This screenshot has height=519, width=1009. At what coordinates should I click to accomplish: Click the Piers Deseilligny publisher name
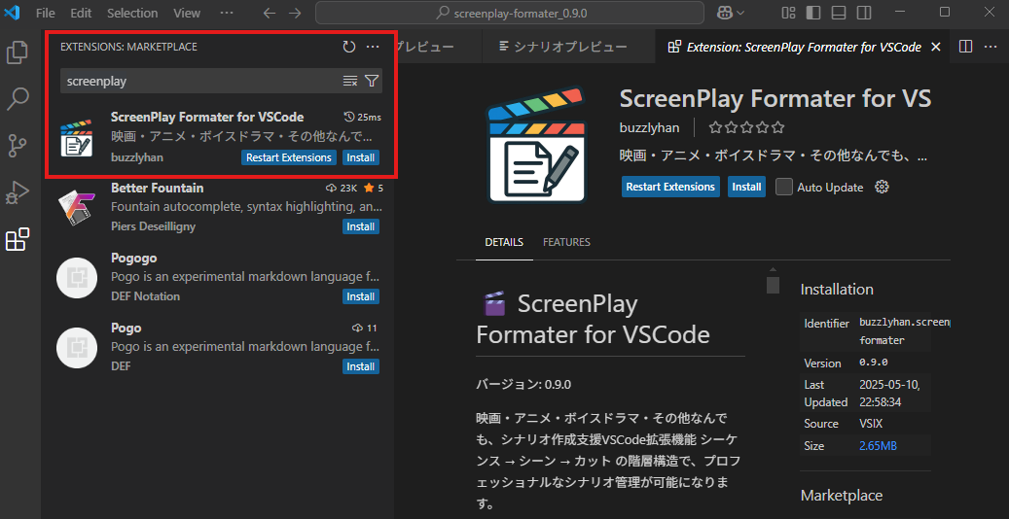coord(153,226)
